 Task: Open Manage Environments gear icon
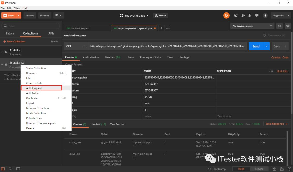(288, 26)
